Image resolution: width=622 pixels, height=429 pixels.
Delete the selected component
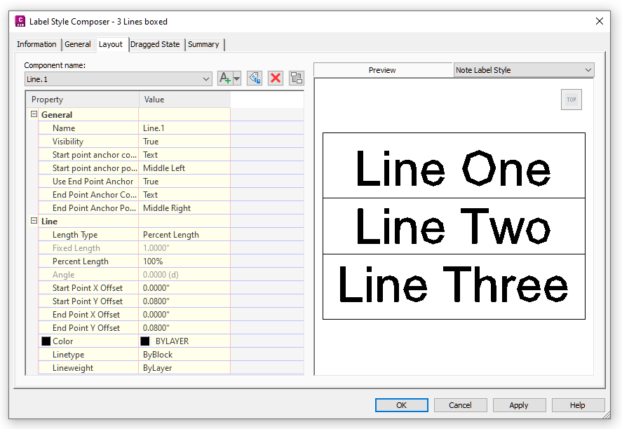(276, 78)
